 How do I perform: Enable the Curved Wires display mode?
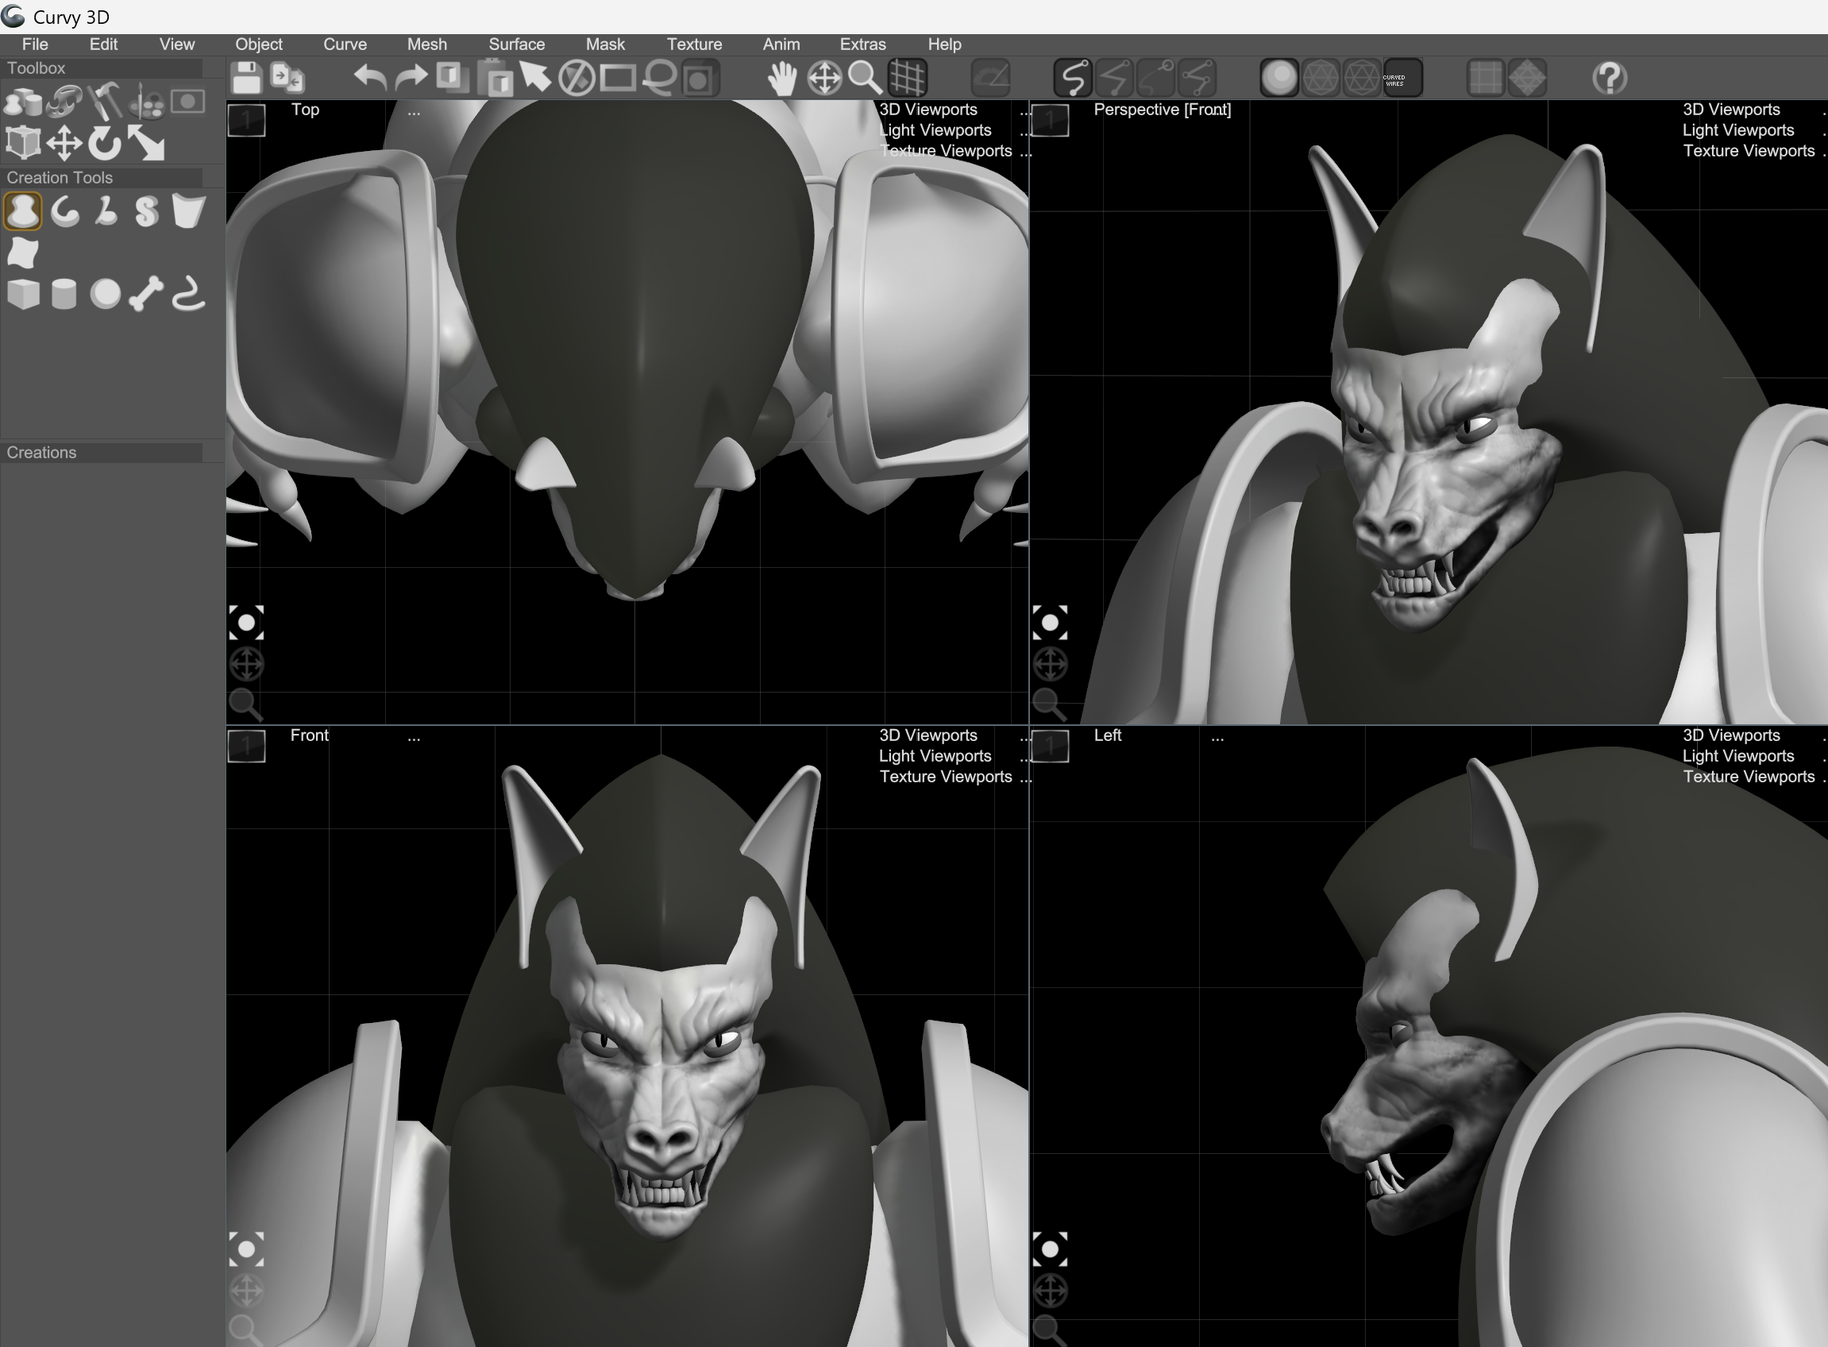tap(1403, 79)
